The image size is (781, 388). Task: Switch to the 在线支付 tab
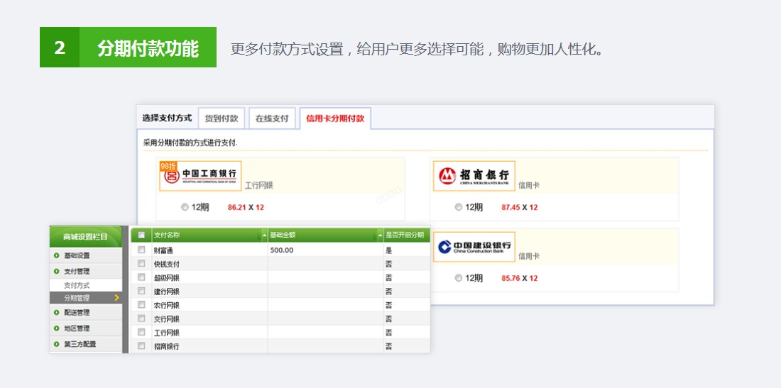272,118
